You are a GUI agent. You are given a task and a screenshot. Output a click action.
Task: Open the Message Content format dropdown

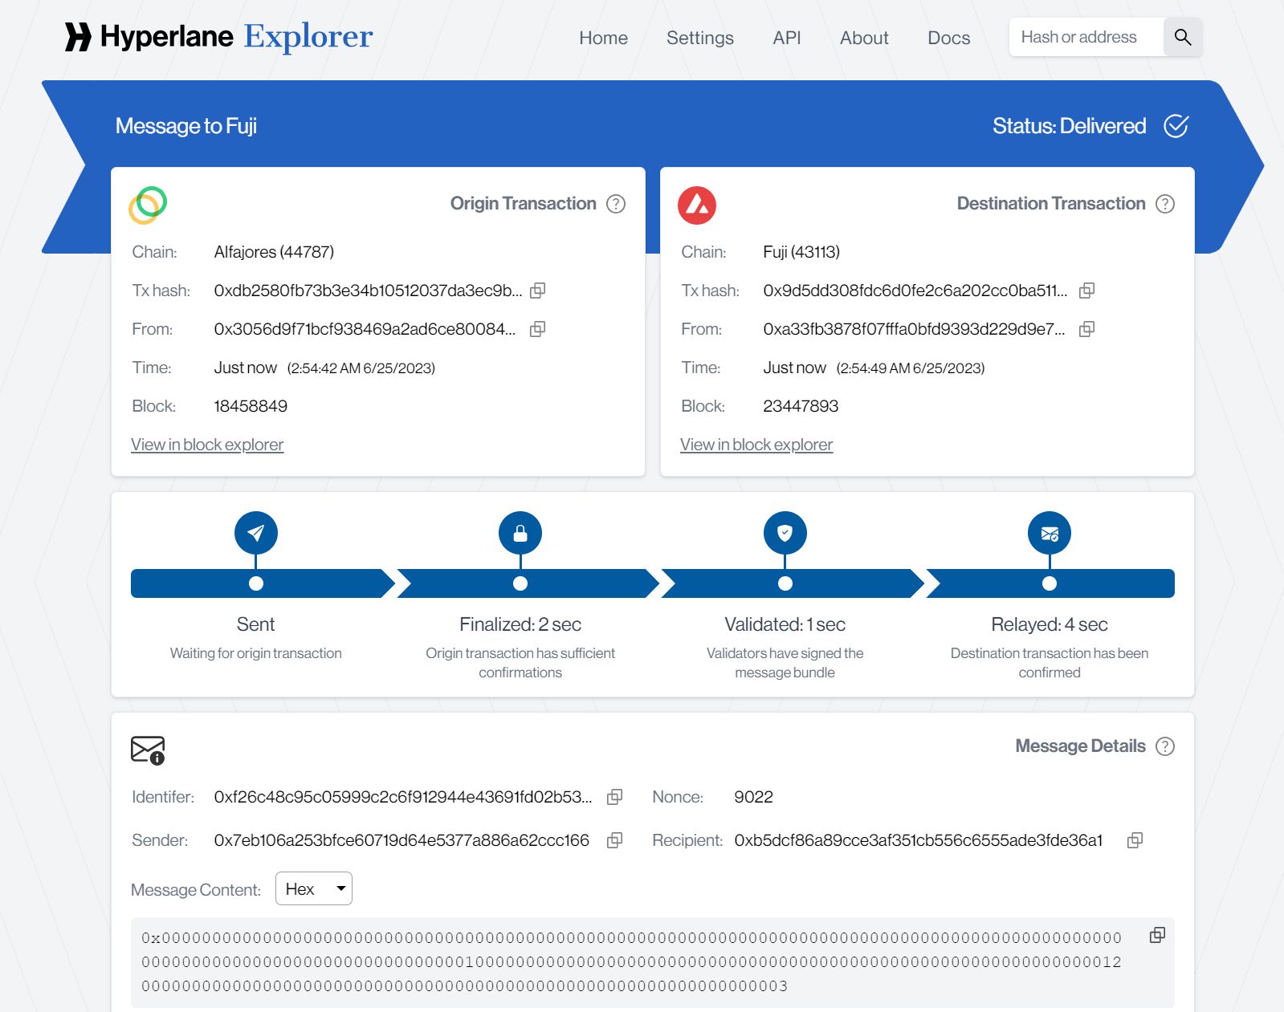coord(314,888)
